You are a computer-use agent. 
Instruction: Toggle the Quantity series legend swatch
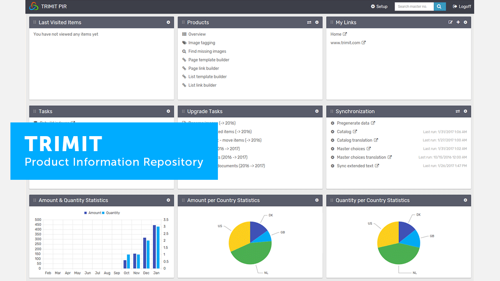103,213
